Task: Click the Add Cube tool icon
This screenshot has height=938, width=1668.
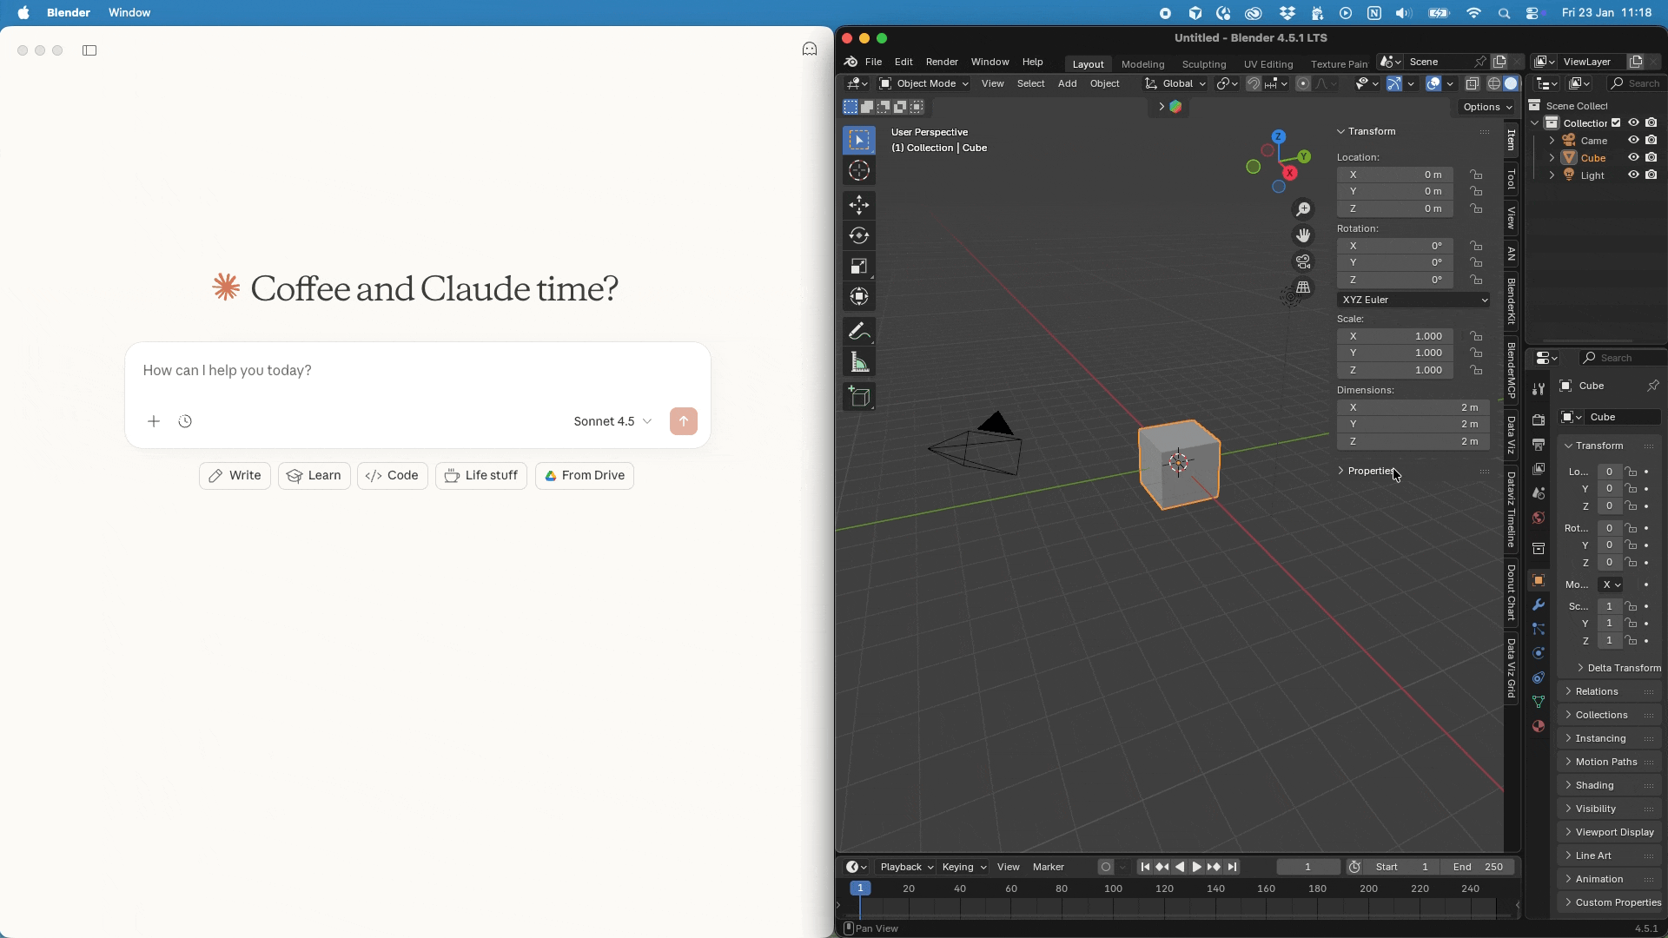Action: coord(858,397)
